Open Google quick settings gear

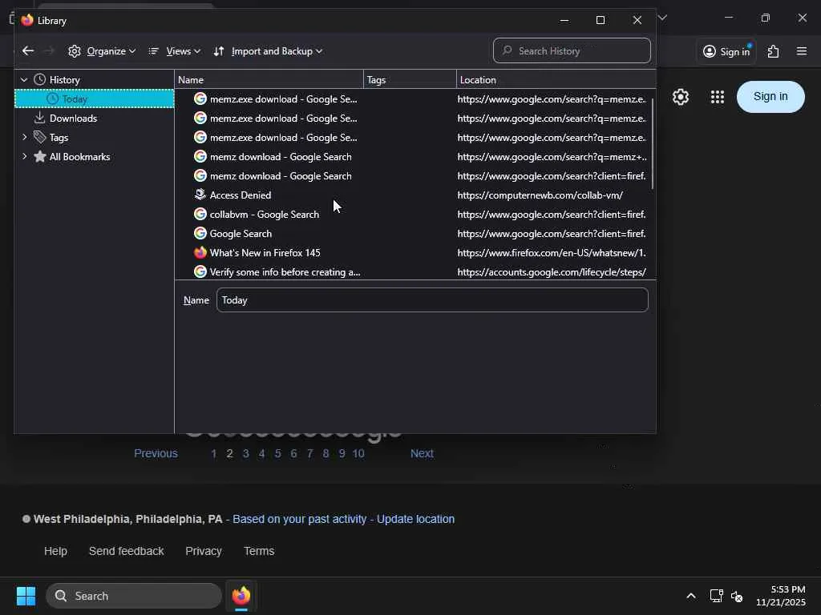(680, 97)
